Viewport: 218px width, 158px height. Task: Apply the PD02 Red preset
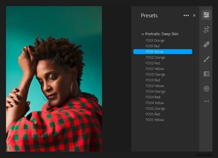[x=153, y=63]
